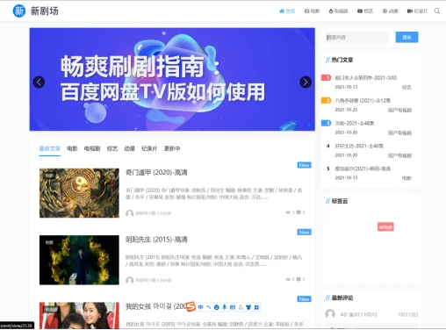Open the 我的女孩 poster thumbnail
The height and width of the screenshot is (330, 446).
click(x=79, y=315)
